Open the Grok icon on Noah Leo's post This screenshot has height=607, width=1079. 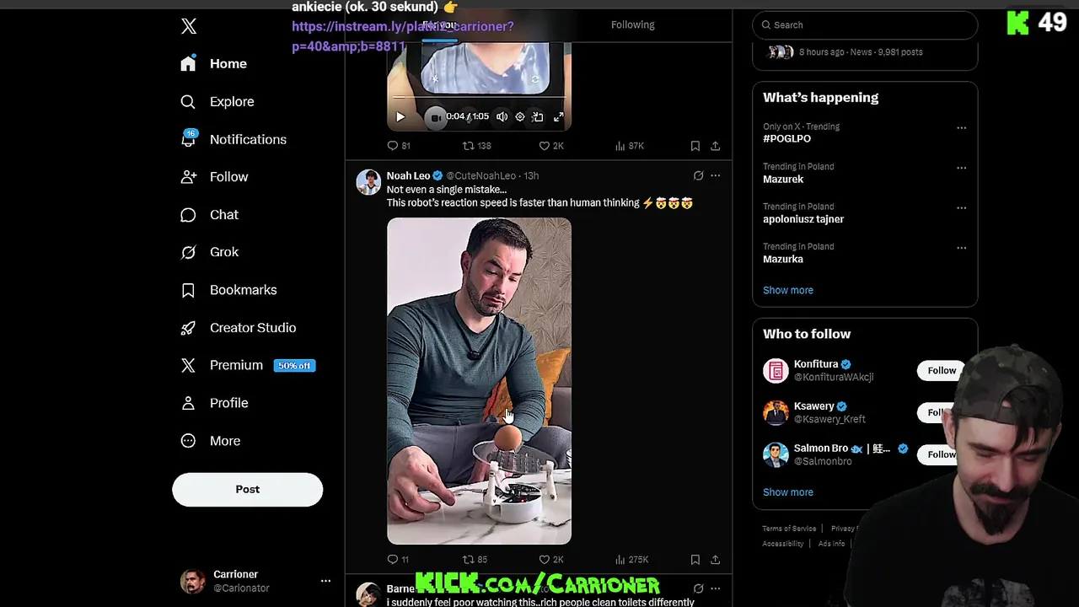pos(698,175)
